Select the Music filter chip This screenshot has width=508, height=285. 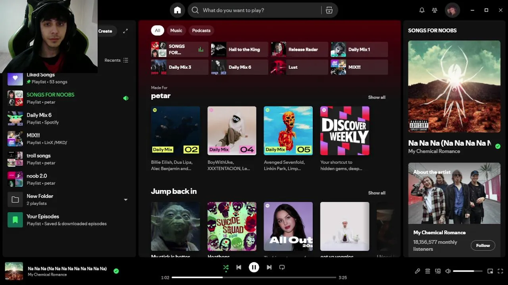coord(176,30)
